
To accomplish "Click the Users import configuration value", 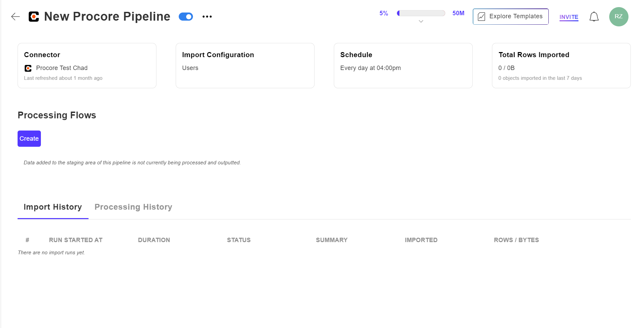I will [190, 68].
